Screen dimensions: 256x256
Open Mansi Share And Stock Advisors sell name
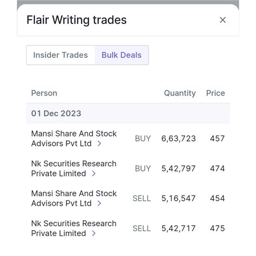[74, 198]
